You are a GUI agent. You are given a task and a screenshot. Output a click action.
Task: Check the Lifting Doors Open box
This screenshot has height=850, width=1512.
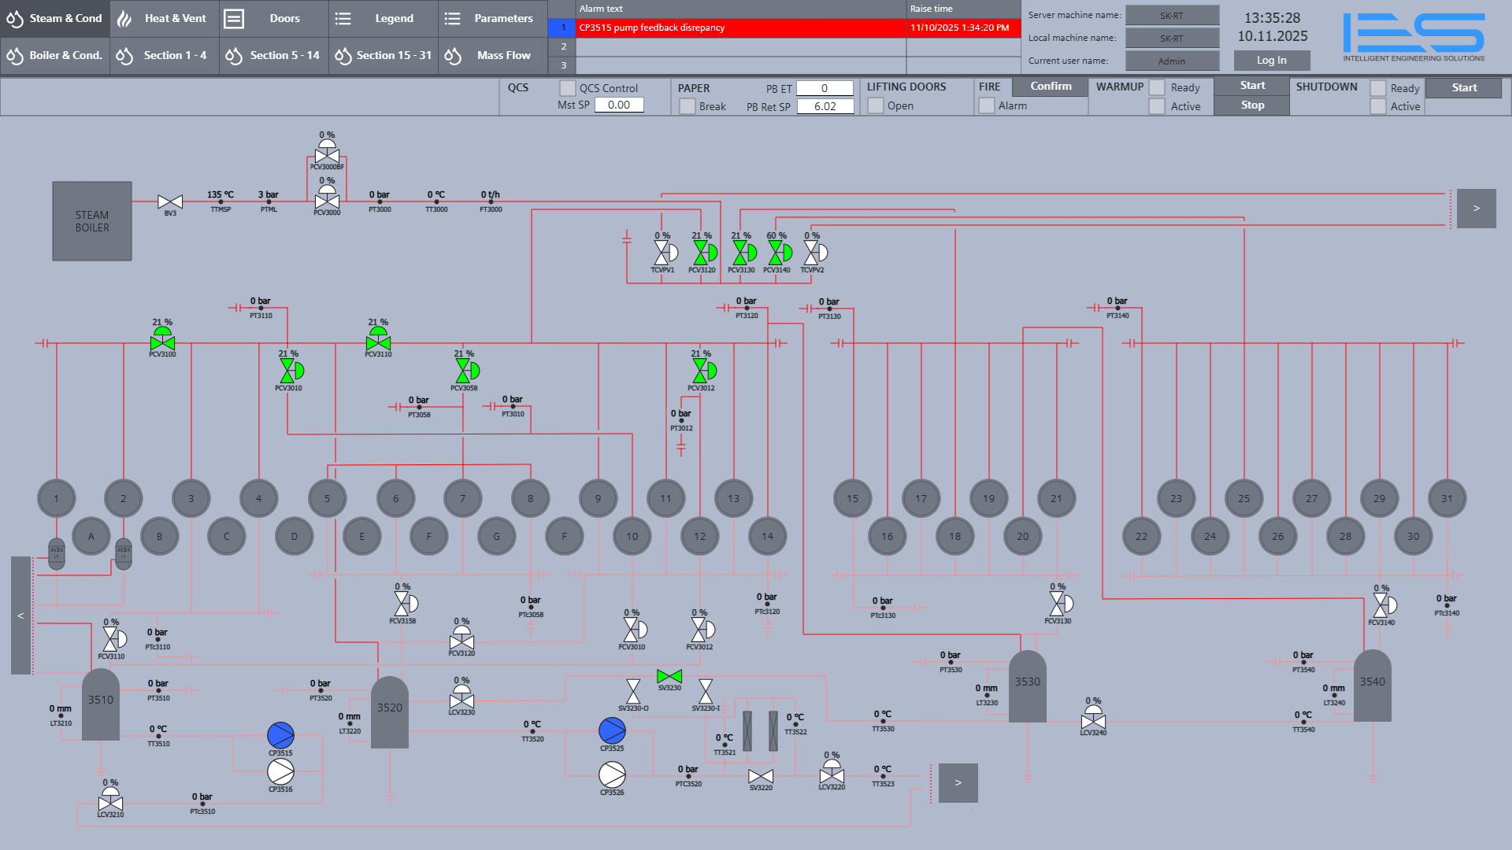click(x=876, y=106)
